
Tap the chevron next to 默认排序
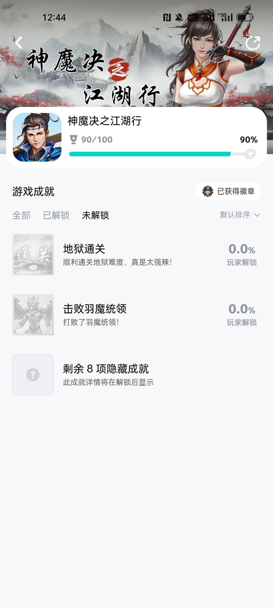pos(257,215)
